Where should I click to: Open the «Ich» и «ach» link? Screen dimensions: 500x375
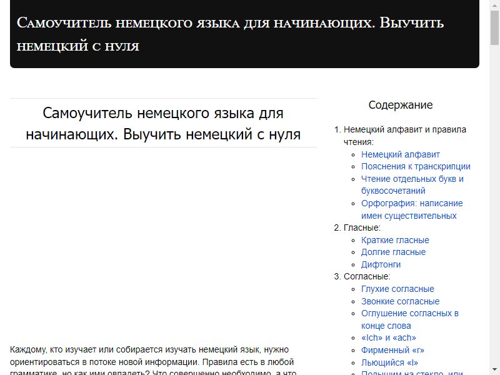pos(389,337)
